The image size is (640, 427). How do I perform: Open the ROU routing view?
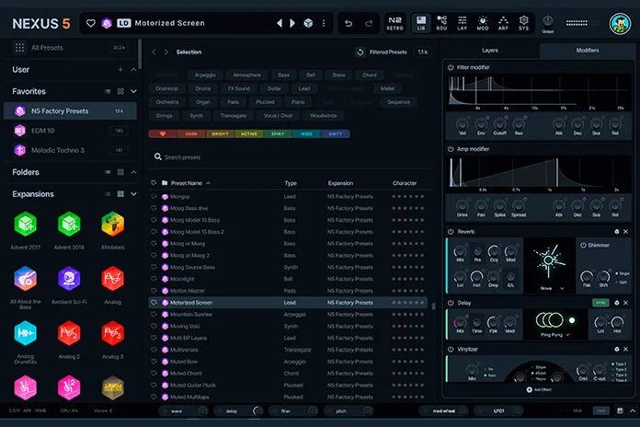(x=441, y=23)
